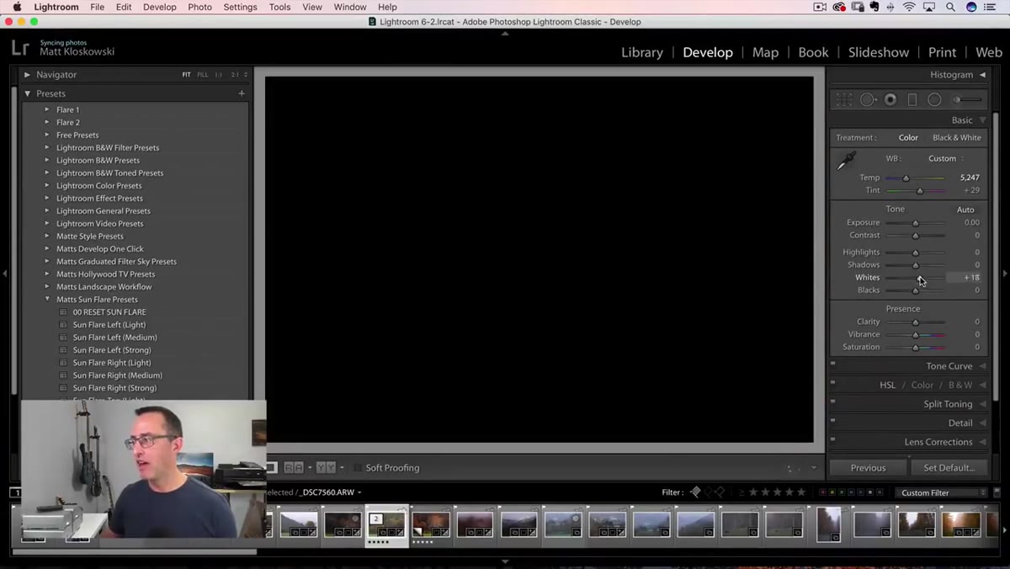Select the Graduated Filter tool
Image resolution: width=1010 pixels, height=569 pixels.
(912, 100)
